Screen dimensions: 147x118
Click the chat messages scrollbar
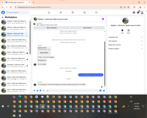(105, 64)
